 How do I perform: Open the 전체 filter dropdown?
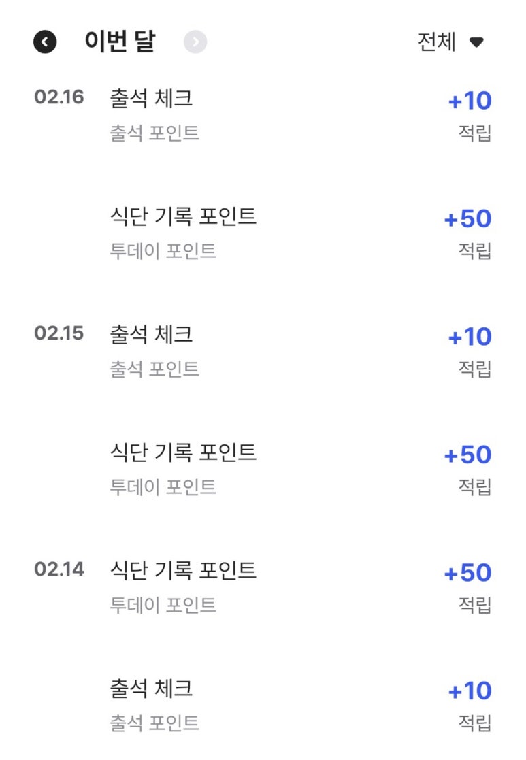tap(451, 42)
